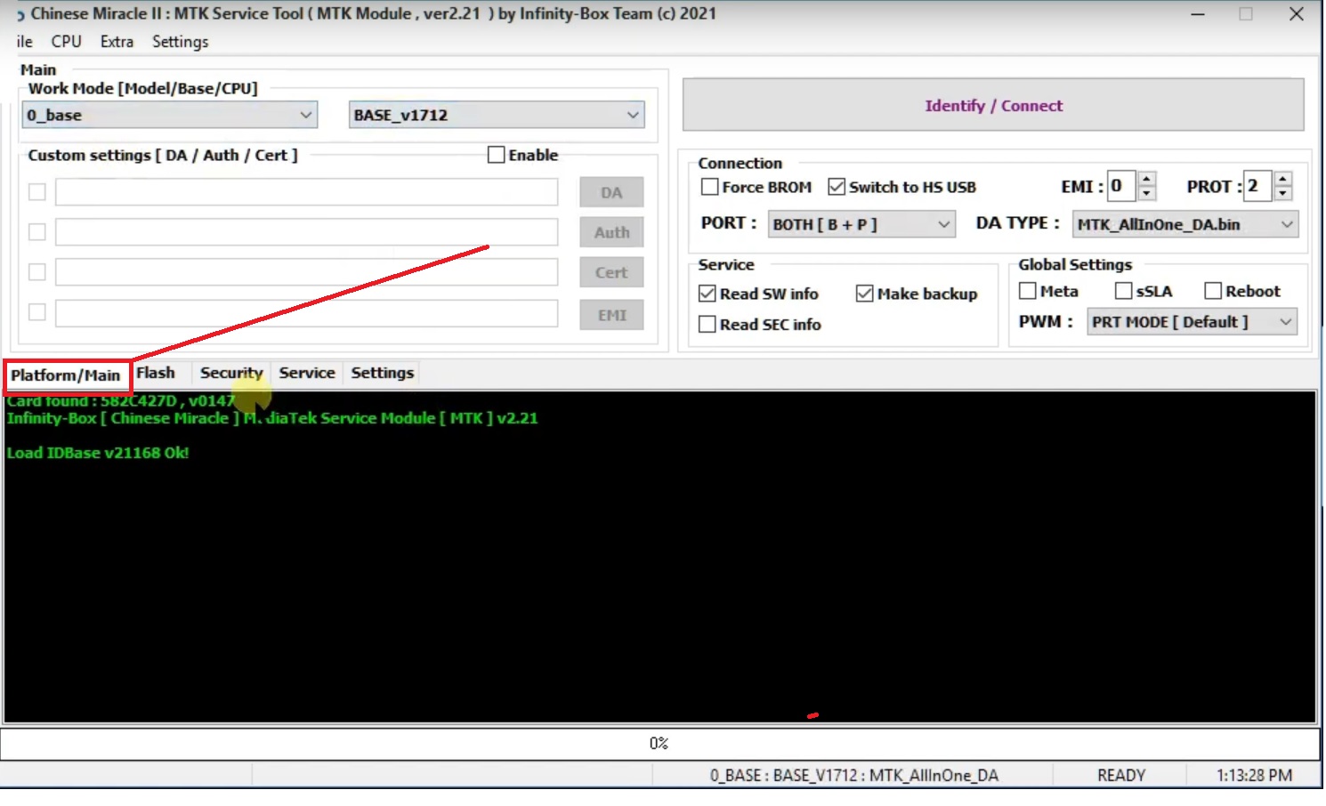Click the EMI custom file button
Image resolution: width=1326 pixels, height=806 pixels.
tap(611, 315)
